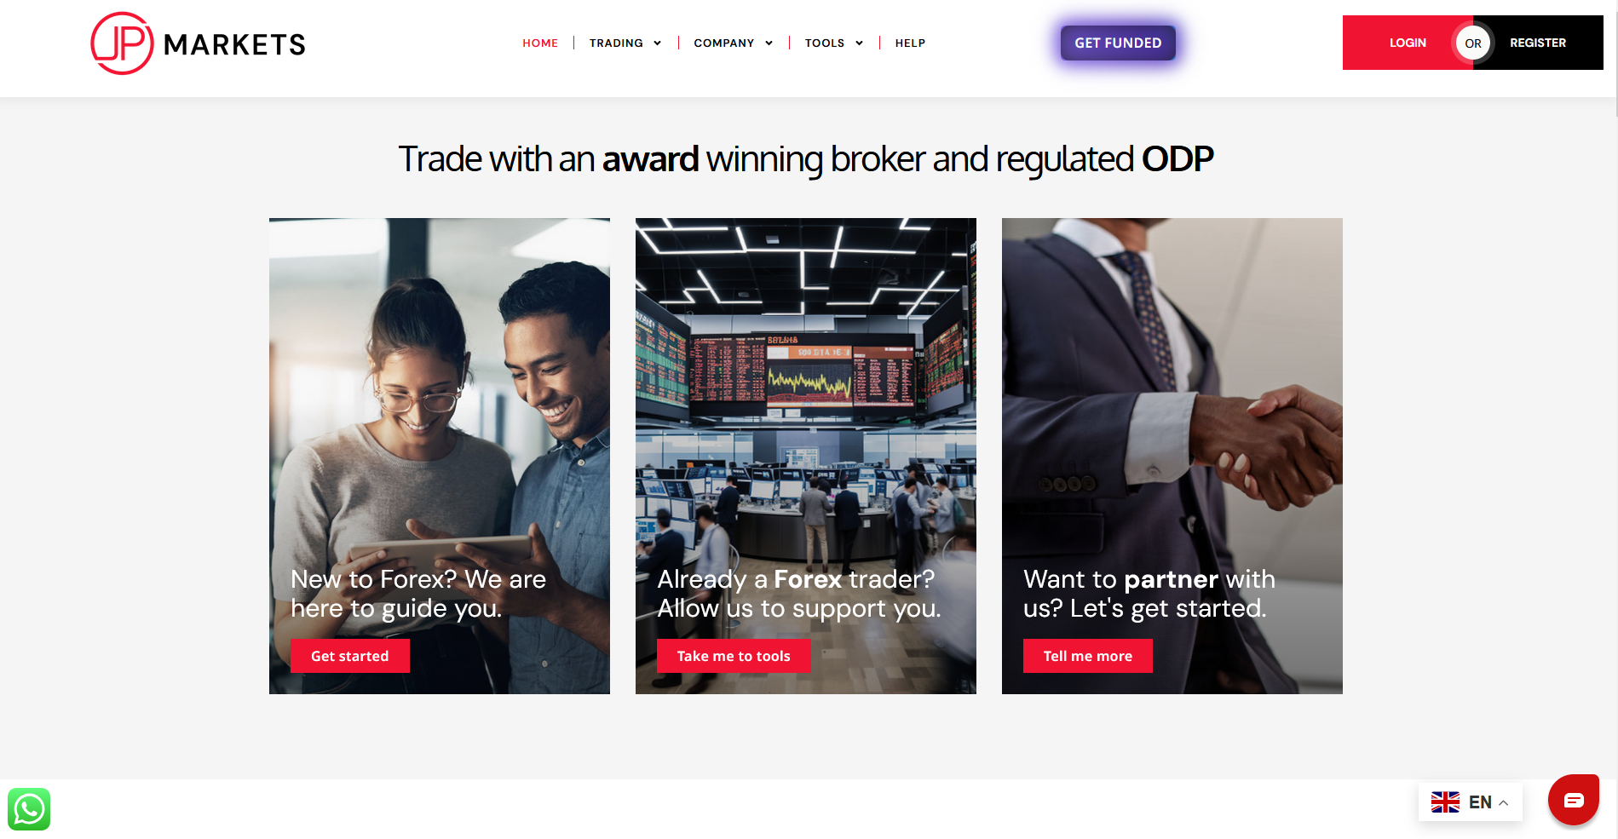The image size is (1618, 839).
Task: Click the Get Funded button
Action: point(1118,43)
